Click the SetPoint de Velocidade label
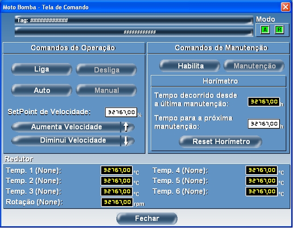 [x=49, y=112]
